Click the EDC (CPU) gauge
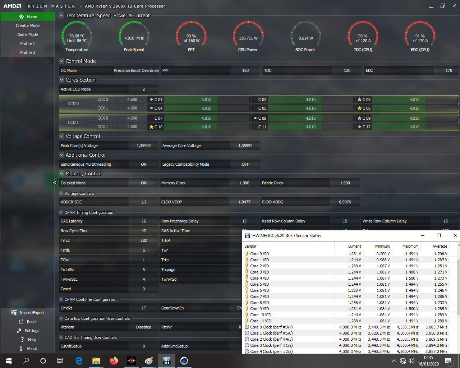The image size is (460, 368). [420, 36]
